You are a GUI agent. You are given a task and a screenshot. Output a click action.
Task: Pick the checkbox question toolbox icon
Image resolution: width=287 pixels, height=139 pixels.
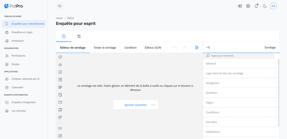pyautogui.click(x=60, y=72)
